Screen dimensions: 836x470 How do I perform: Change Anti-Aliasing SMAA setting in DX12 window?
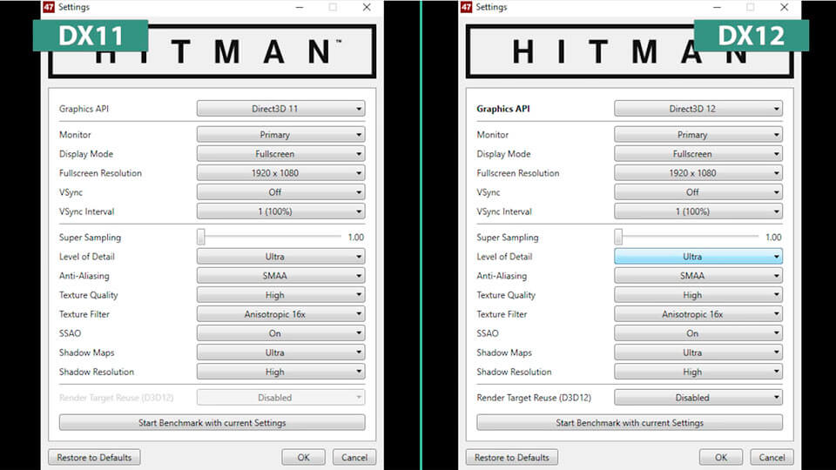pyautogui.click(x=698, y=276)
